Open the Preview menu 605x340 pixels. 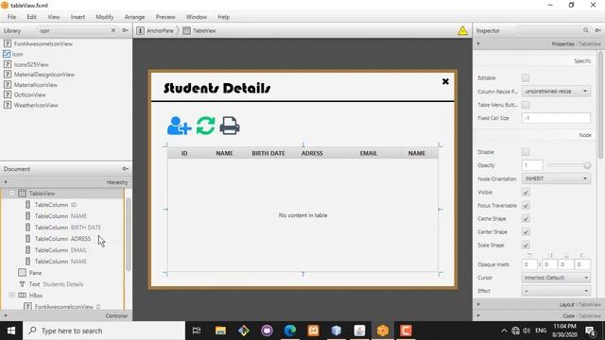pos(165,17)
